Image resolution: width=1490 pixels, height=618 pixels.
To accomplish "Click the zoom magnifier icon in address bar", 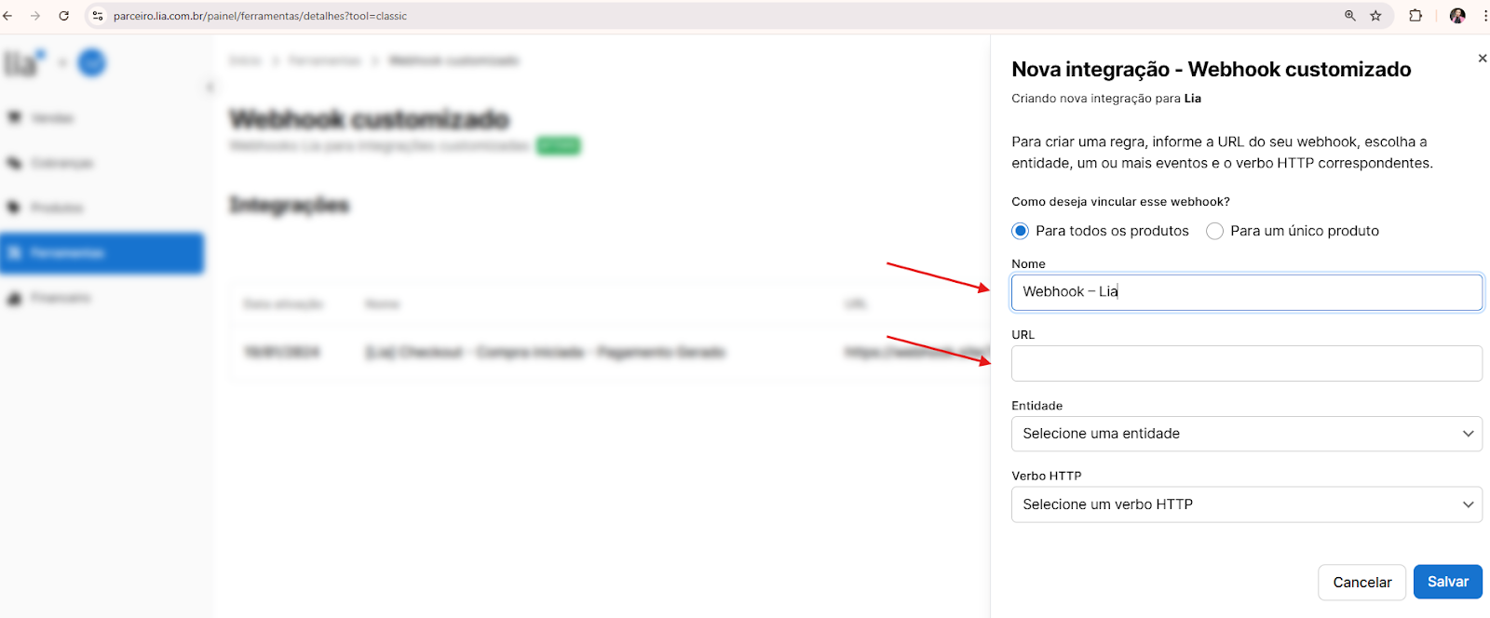I will click(x=1349, y=16).
